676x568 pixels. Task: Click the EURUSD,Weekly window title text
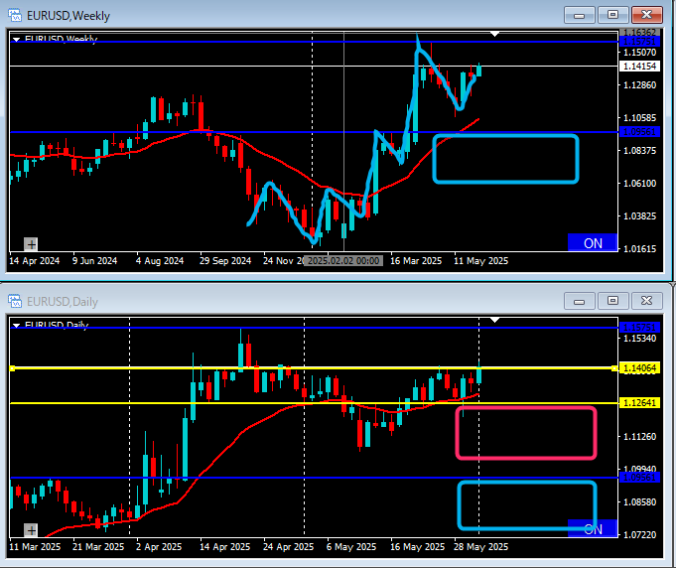pyautogui.click(x=68, y=16)
